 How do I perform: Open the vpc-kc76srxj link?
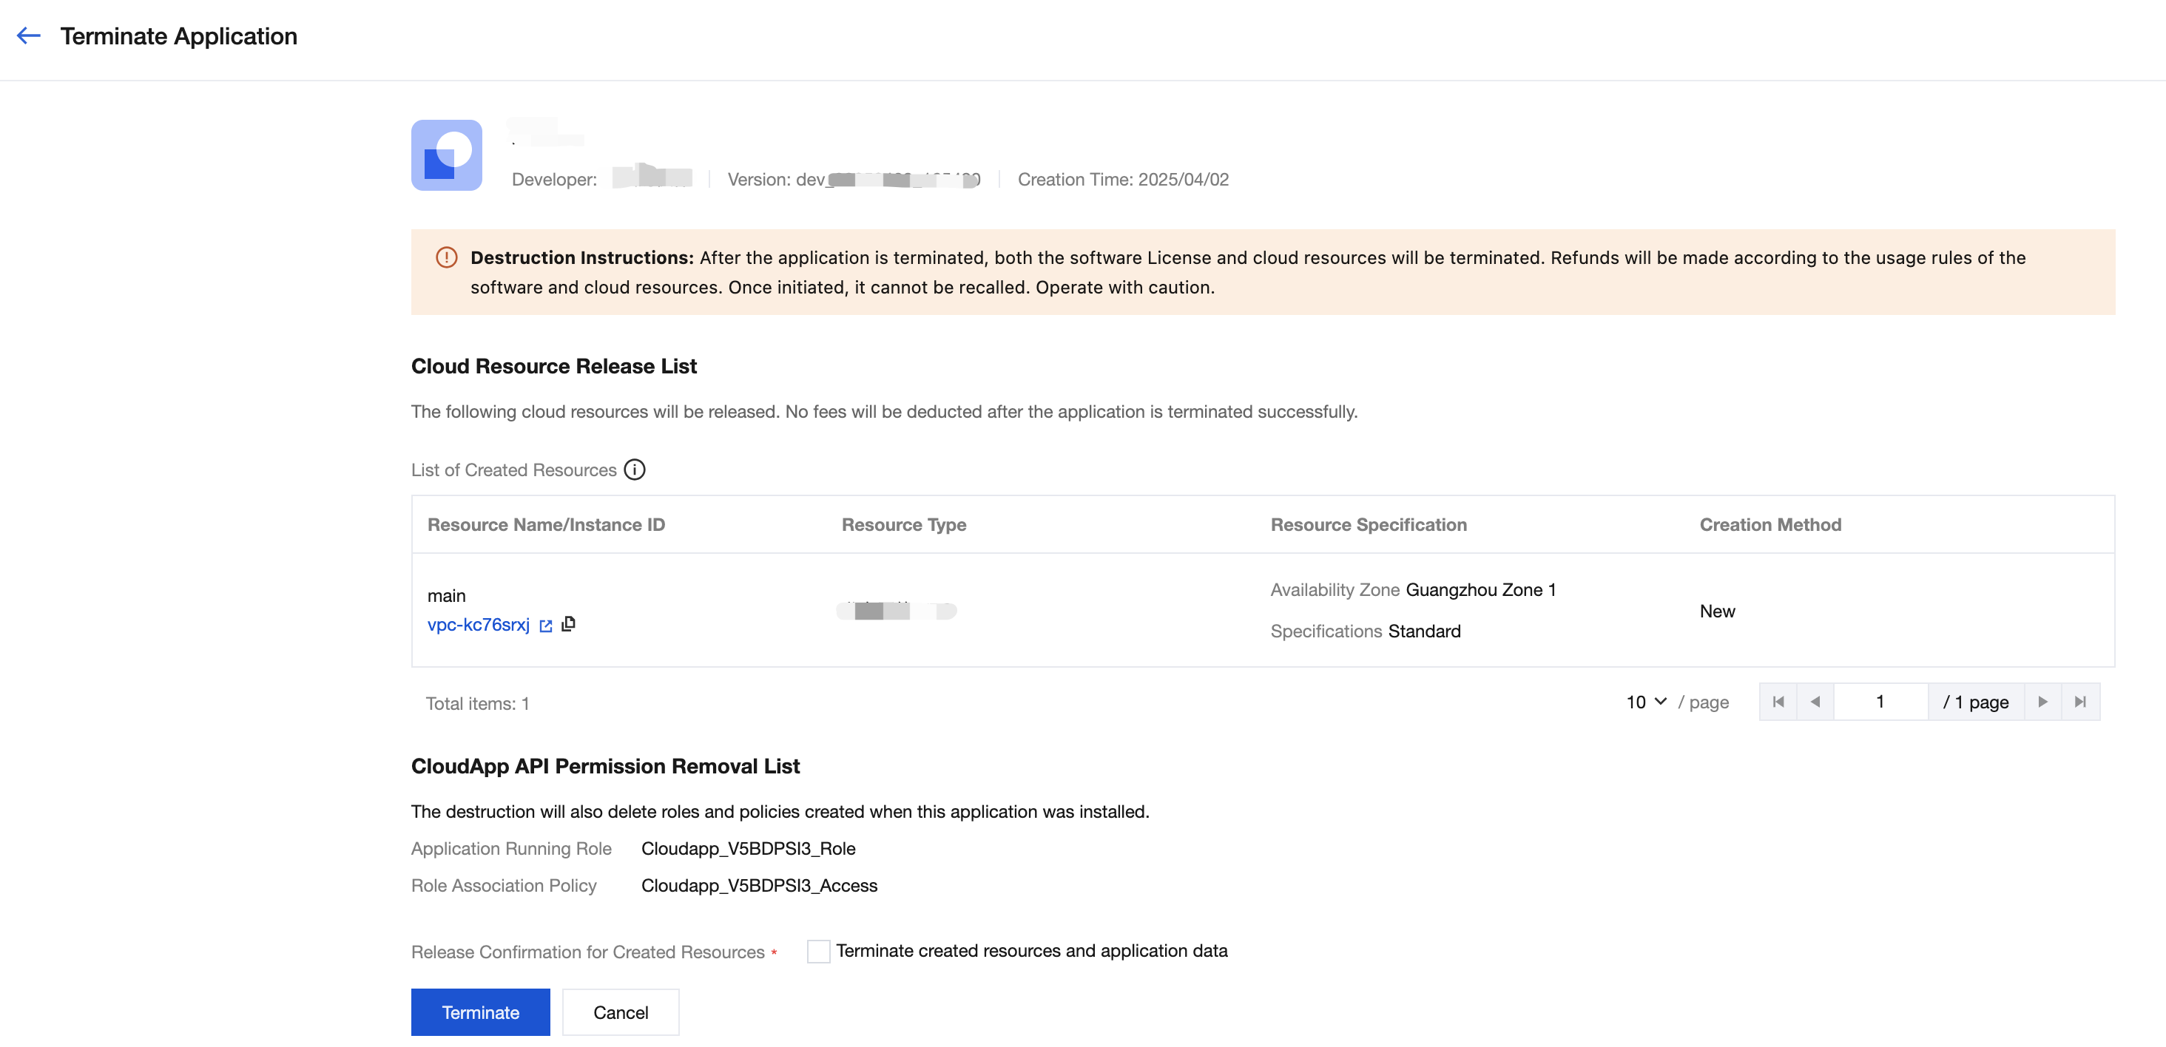click(479, 626)
